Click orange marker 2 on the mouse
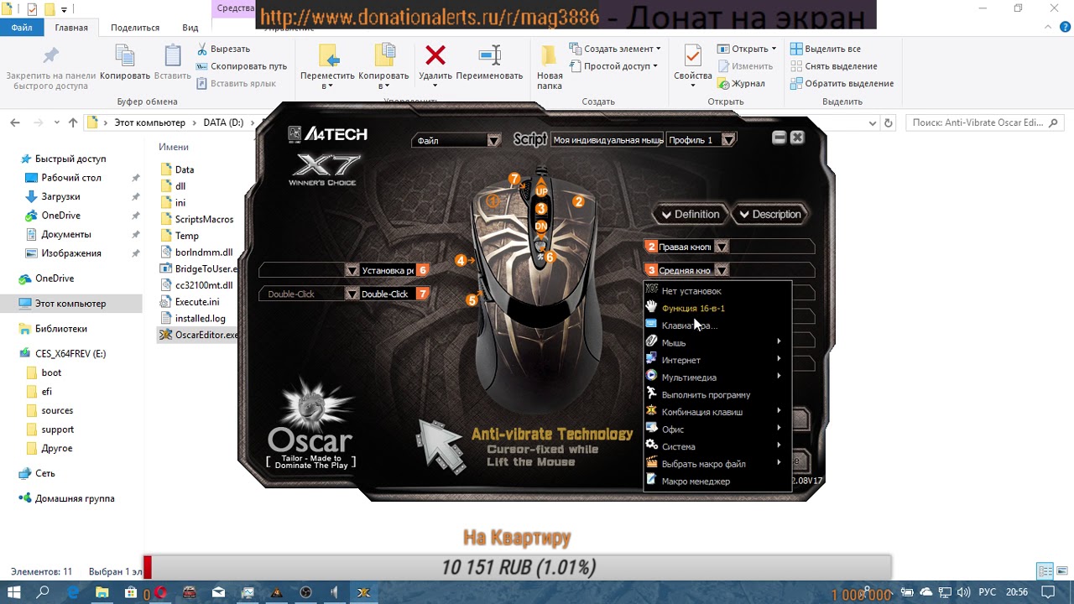 [x=578, y=201]
